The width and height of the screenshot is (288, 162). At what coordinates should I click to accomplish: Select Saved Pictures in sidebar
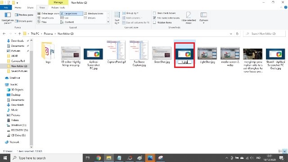[x=19, y=71]
